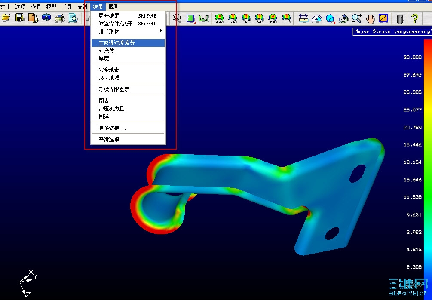Show FZ forming zone result icon
432x300 pixels.
tap(273, 18)
